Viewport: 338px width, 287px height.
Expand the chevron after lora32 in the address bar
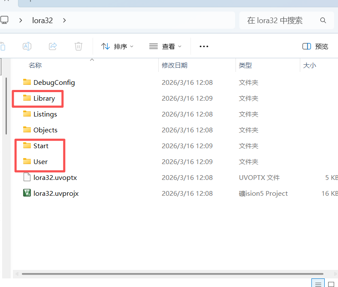tap(64, 21)
